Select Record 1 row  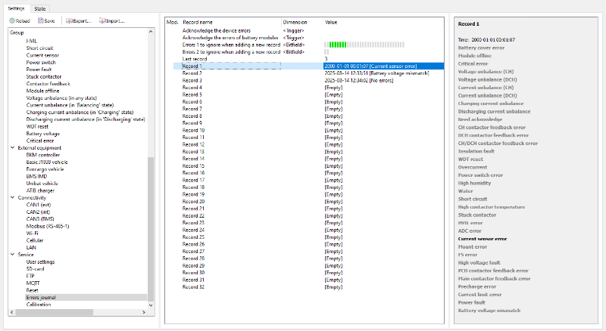308,66
